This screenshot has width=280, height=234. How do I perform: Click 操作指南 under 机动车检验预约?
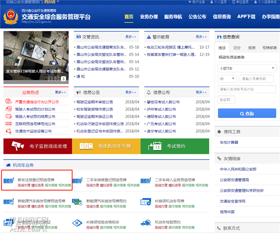[x=175, y=227]
